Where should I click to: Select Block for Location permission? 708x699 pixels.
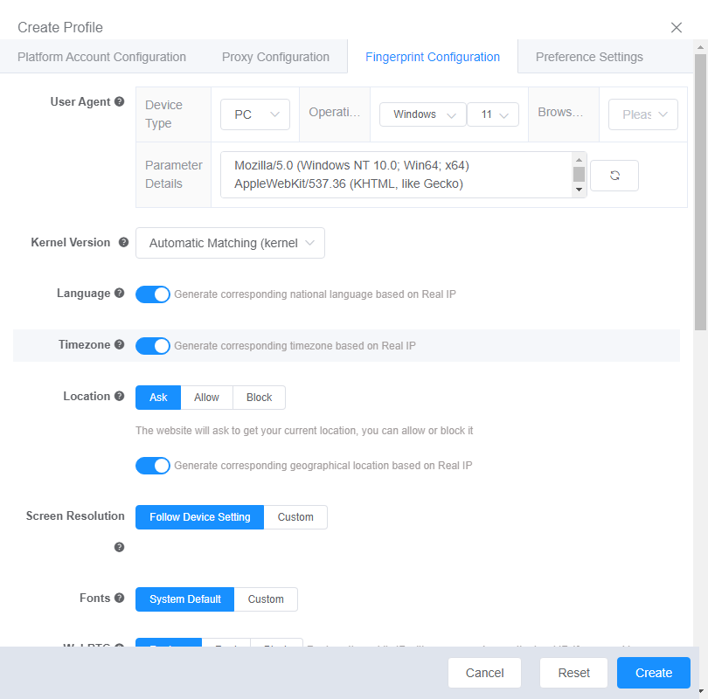[x=259, y=398]
